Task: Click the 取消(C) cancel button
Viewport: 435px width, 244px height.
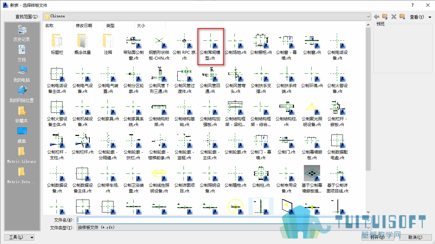Action: (415, 238)
